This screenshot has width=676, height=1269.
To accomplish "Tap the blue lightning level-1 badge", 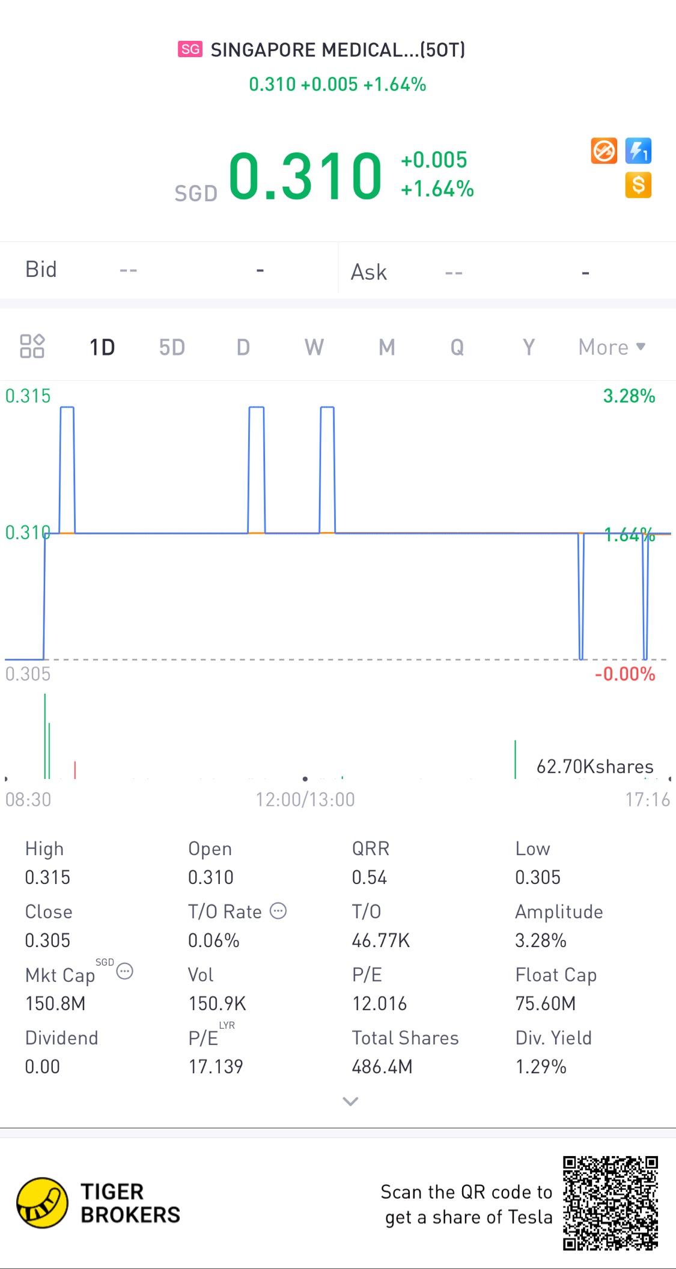I will [638, 151].
